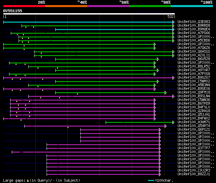Click the green ~80% identity legend segment

[x=150, y=6]
